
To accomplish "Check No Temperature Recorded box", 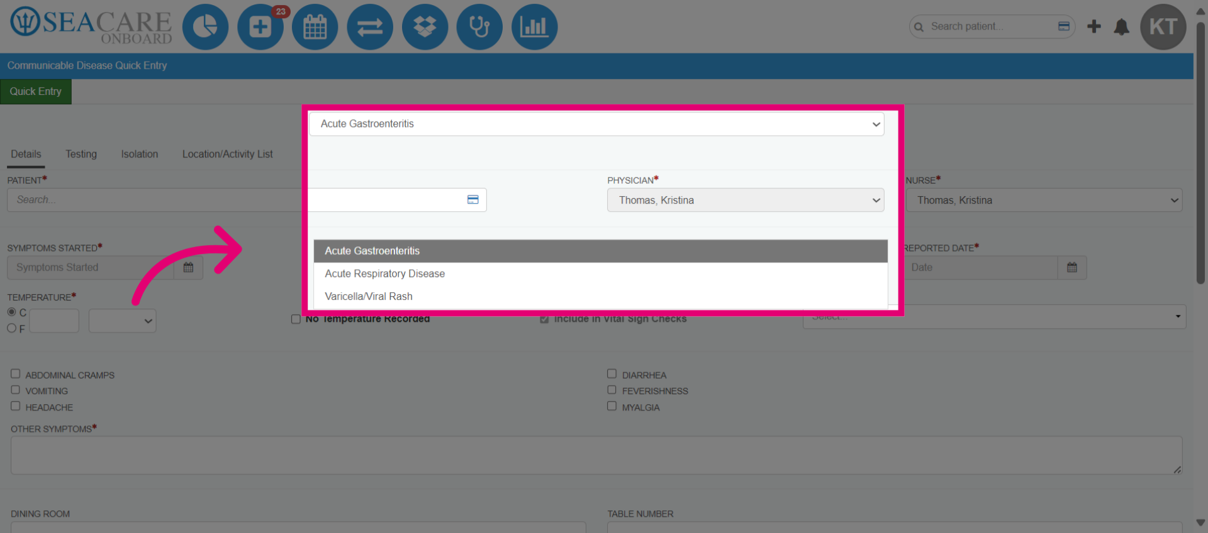I will pyautogui.click(x=296, y=319).
